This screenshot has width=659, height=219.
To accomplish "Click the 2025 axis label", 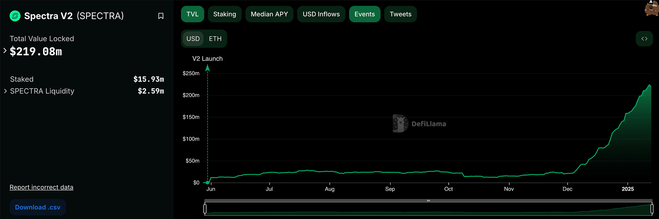I will pyautogui.click(x=628, y=189).
